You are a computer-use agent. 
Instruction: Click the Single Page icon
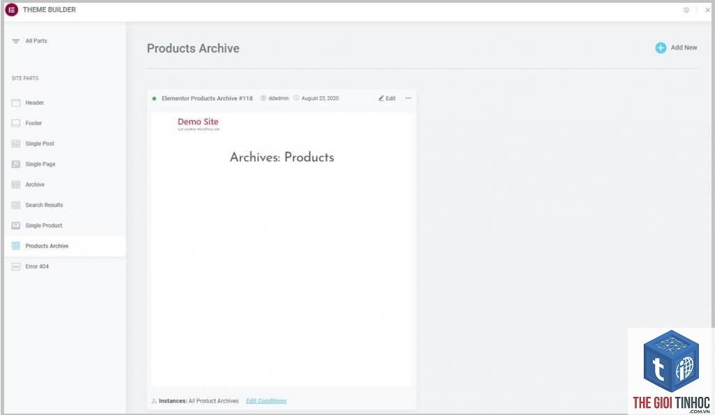click(16, 165)
